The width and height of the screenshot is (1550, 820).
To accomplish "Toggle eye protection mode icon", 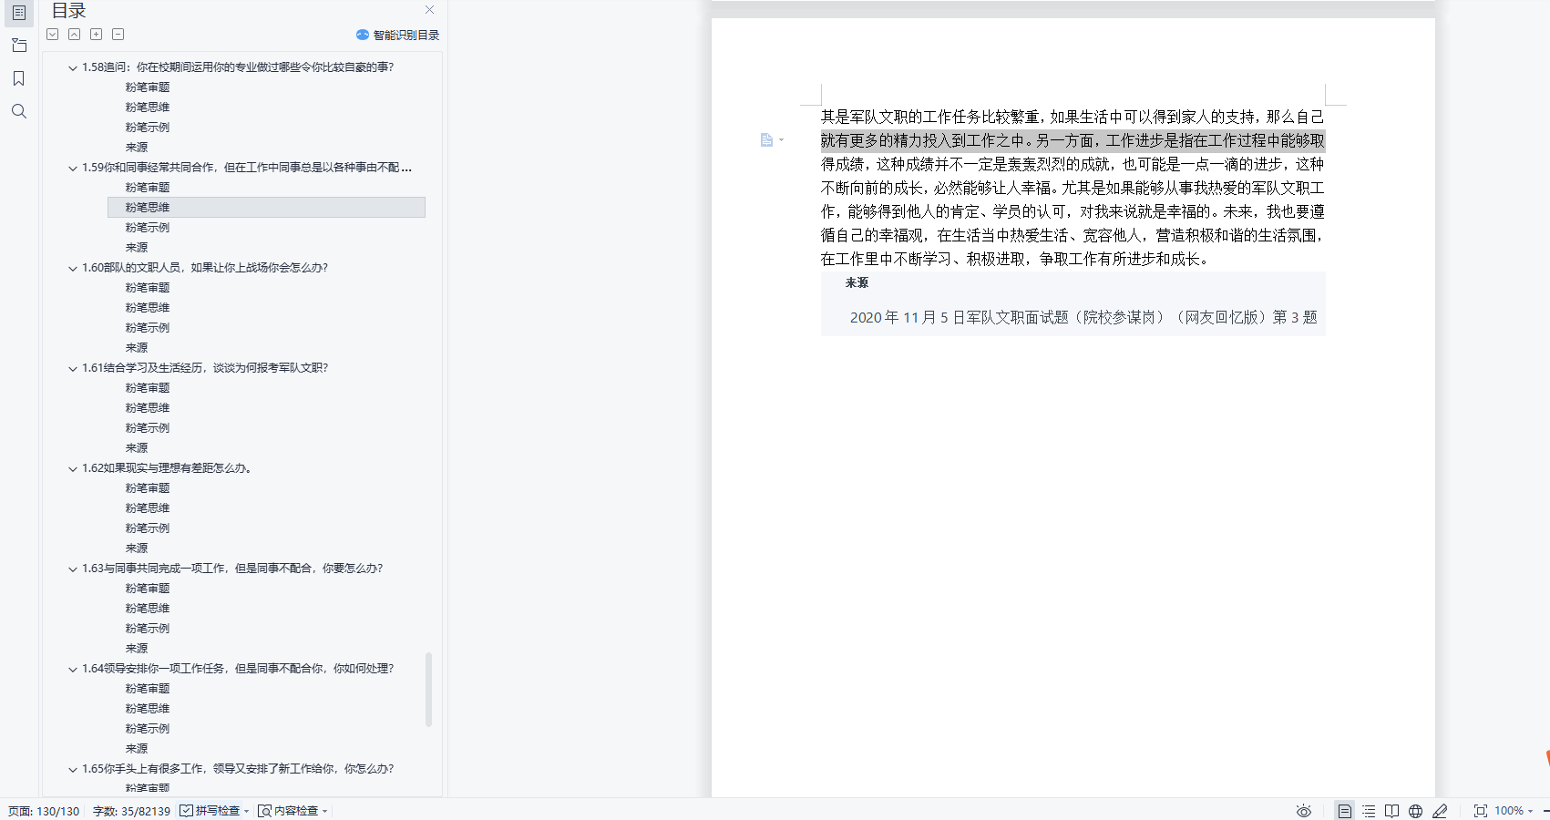I will tap(1304, 811).
